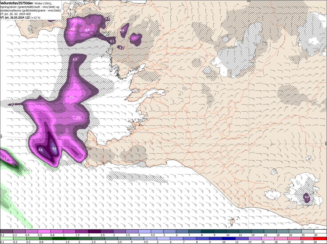The width and height of the screenshot is (327, 244).
Task: Pick lower legend swatch between 0.5 and 0.8
Action: click(33, 239)
